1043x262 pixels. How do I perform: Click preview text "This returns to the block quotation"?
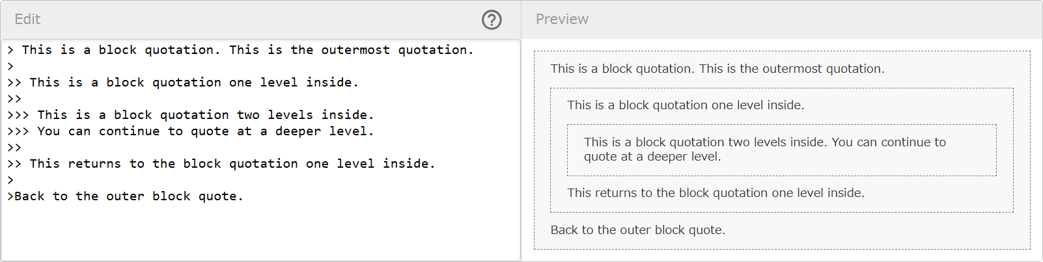pos(716,193)
